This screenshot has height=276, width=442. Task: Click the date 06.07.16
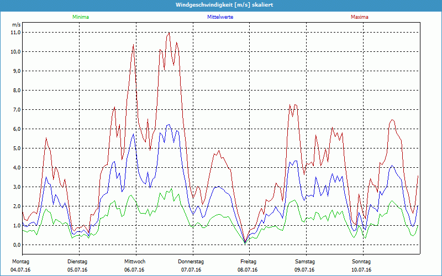pos(134,270)
